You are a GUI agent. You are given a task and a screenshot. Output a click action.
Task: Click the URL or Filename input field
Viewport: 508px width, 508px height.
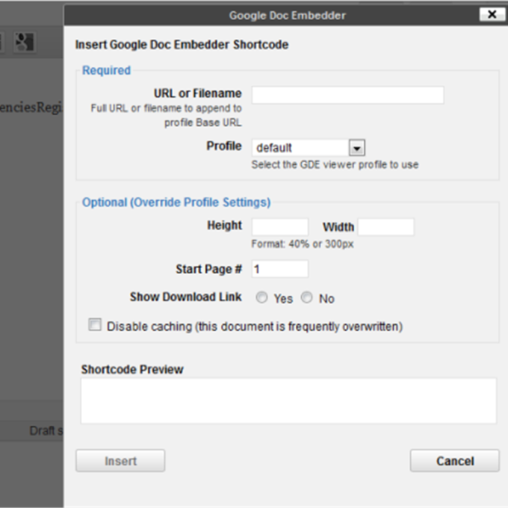347,95
